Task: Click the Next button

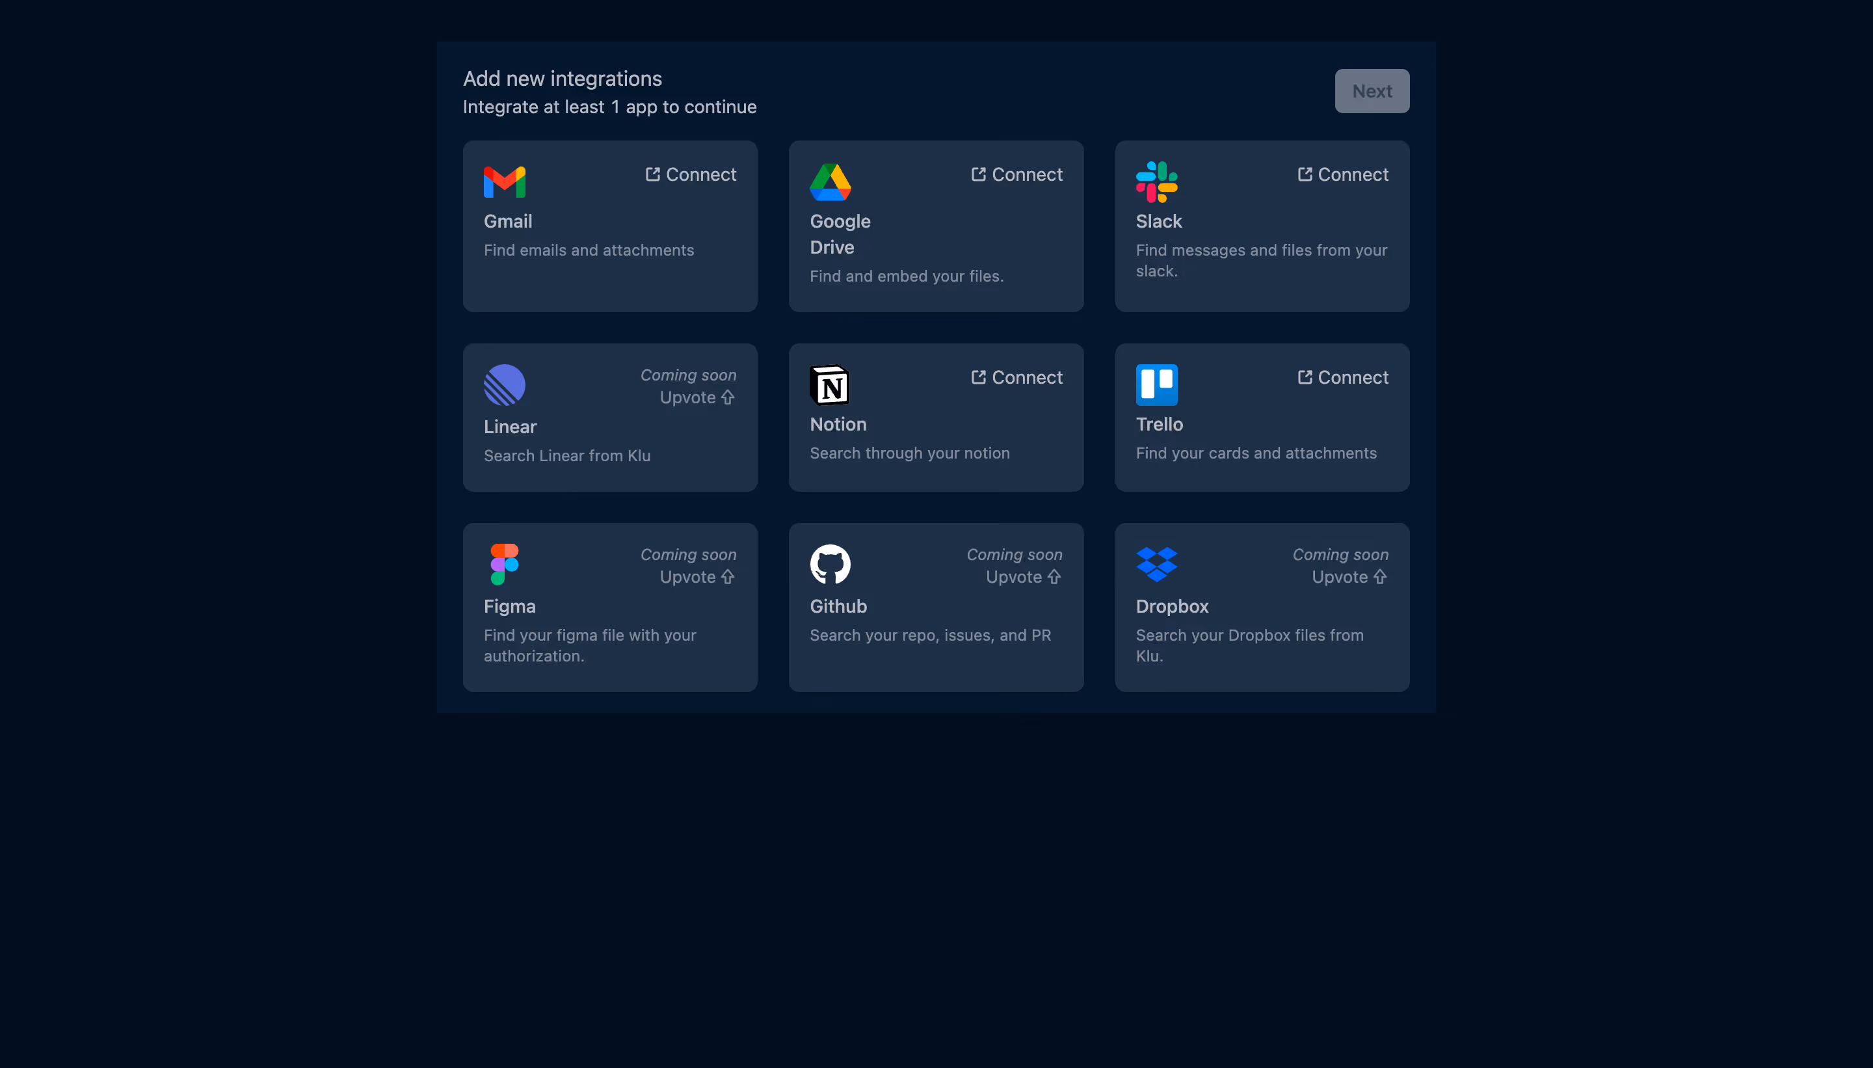Action: point(1372,91)
